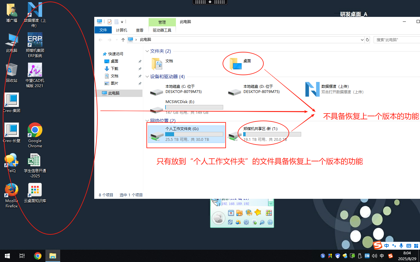Switch to the 查看 ribbon tab

pos(140,30)
